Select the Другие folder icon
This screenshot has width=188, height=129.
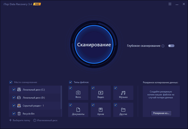click(123, 109)
